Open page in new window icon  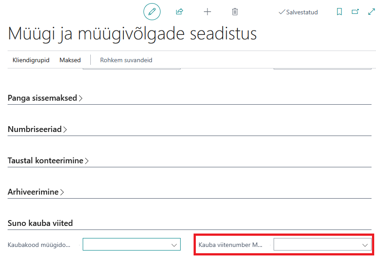(x=355, y=12)
